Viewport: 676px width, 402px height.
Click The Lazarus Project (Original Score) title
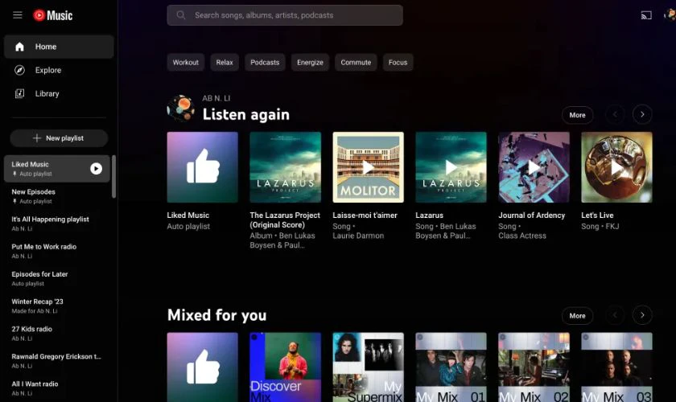(x=285, y=219)
